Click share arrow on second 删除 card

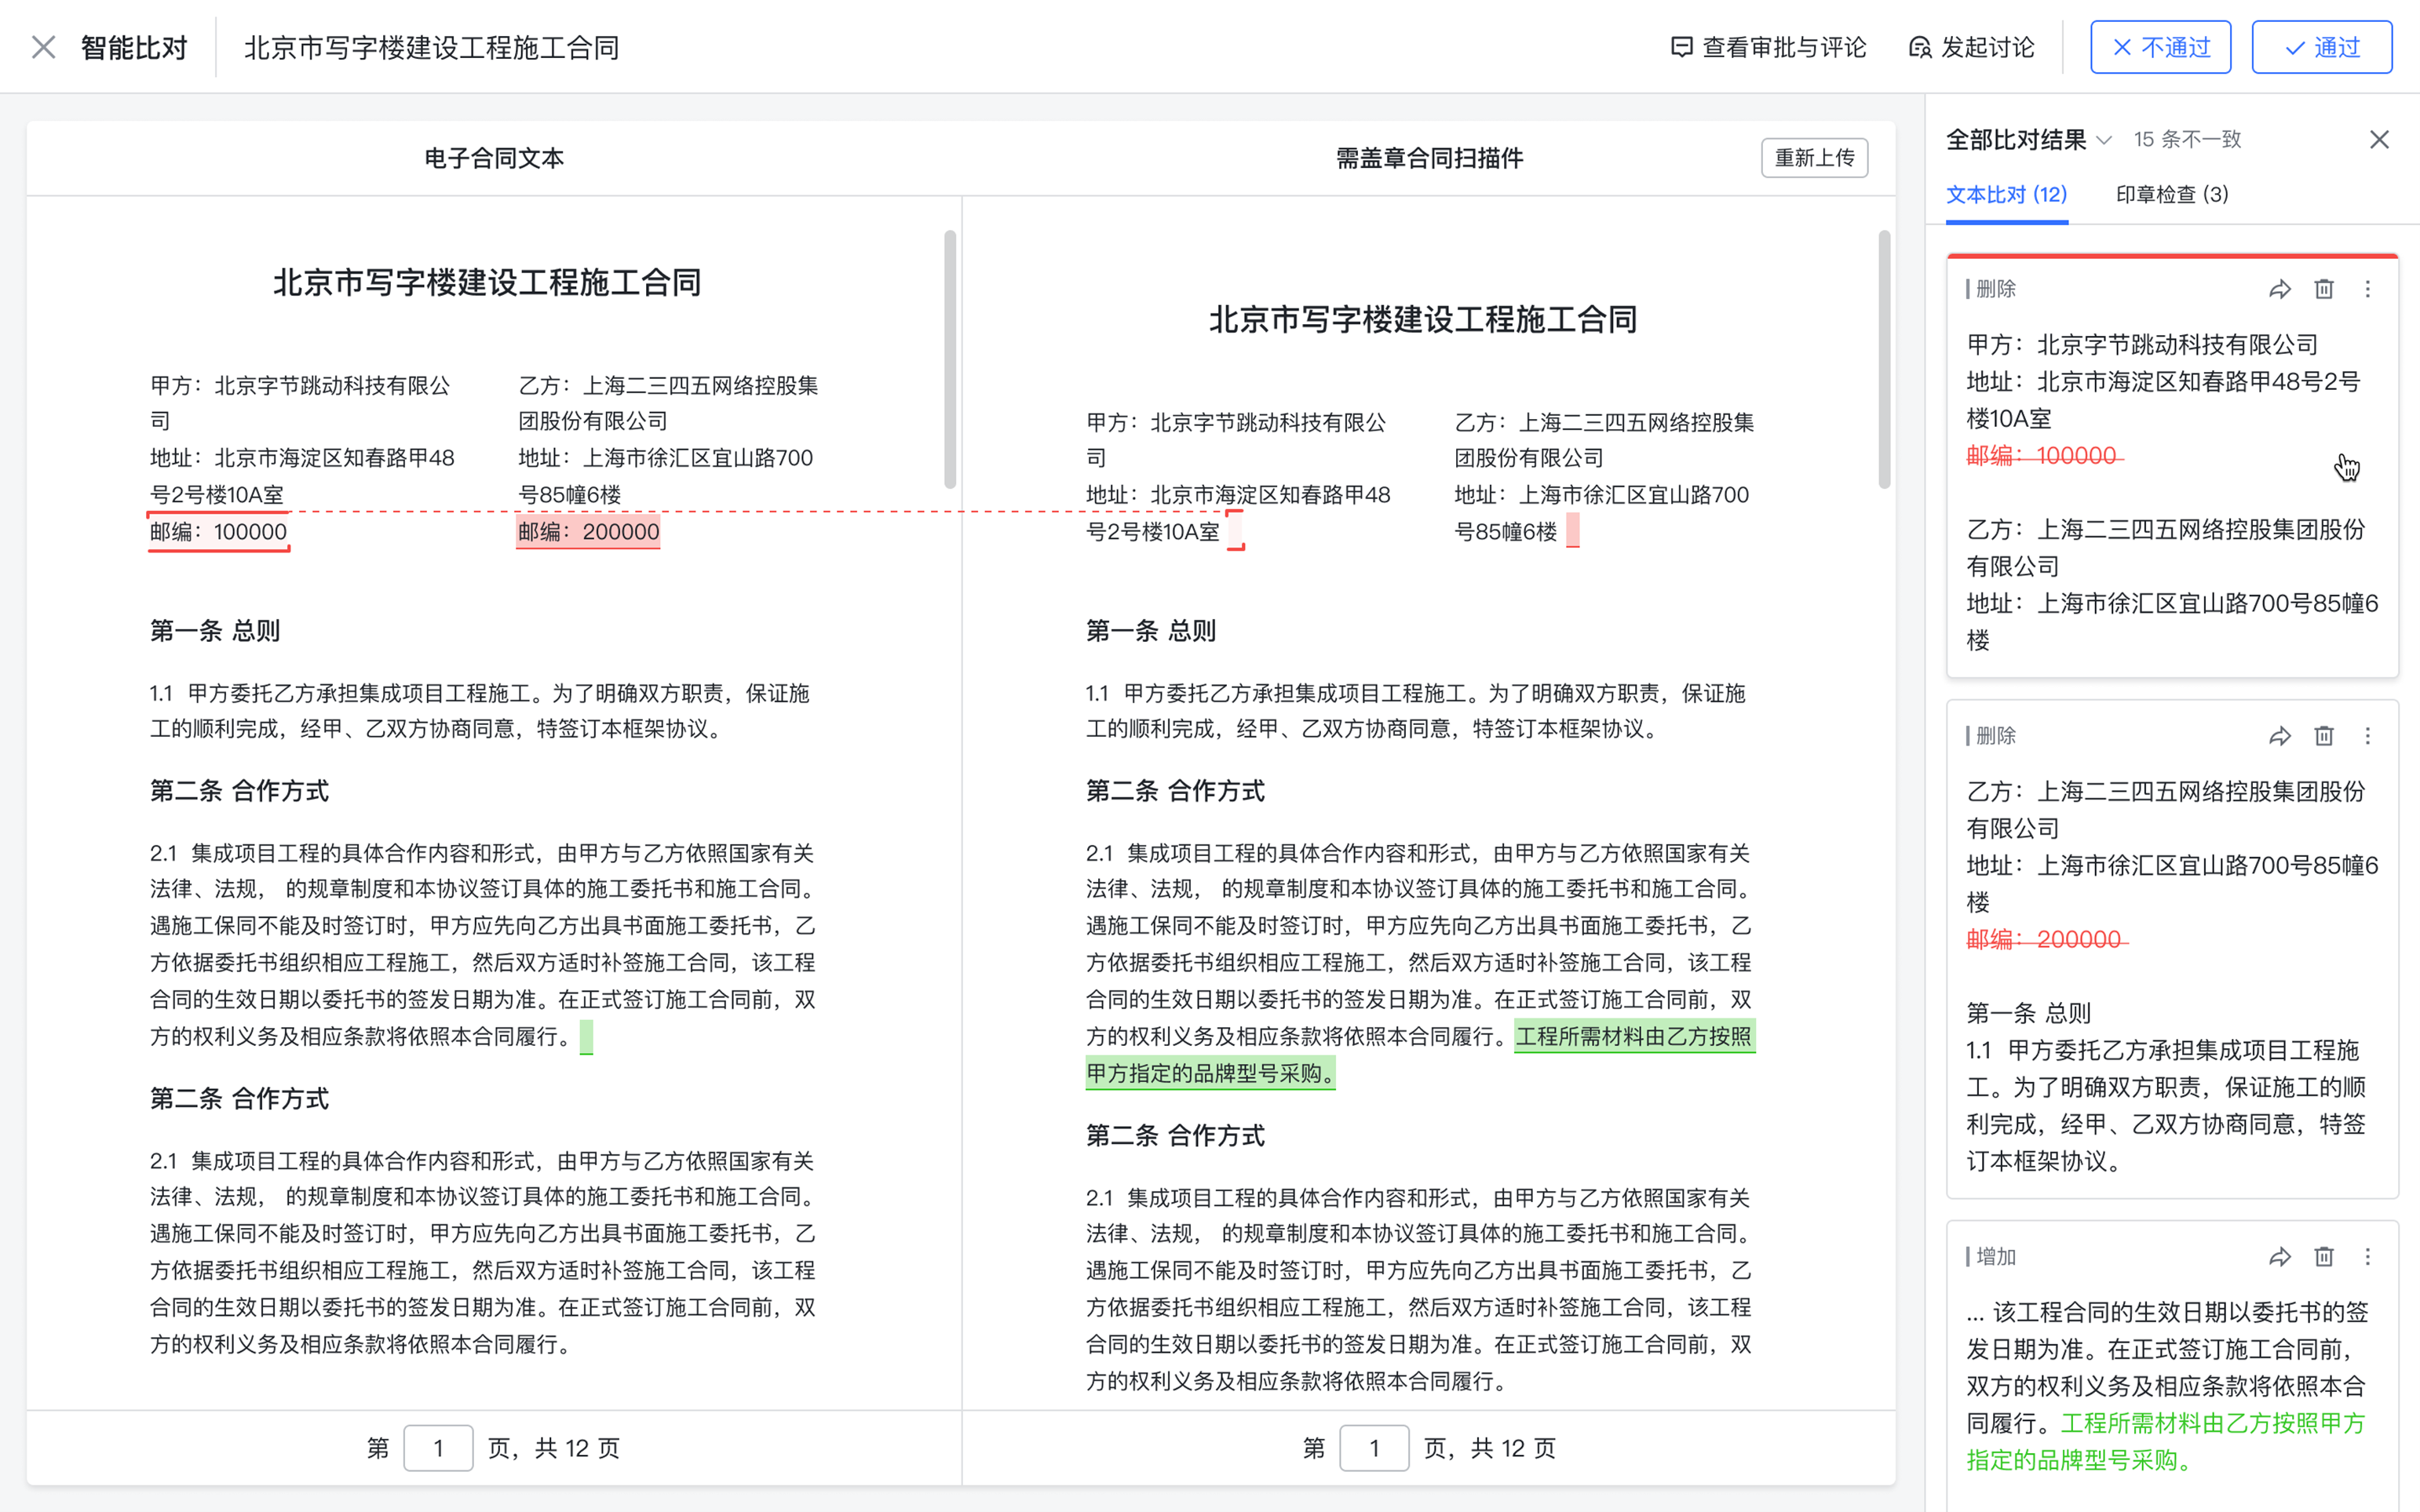click(x=2279, y=737)
